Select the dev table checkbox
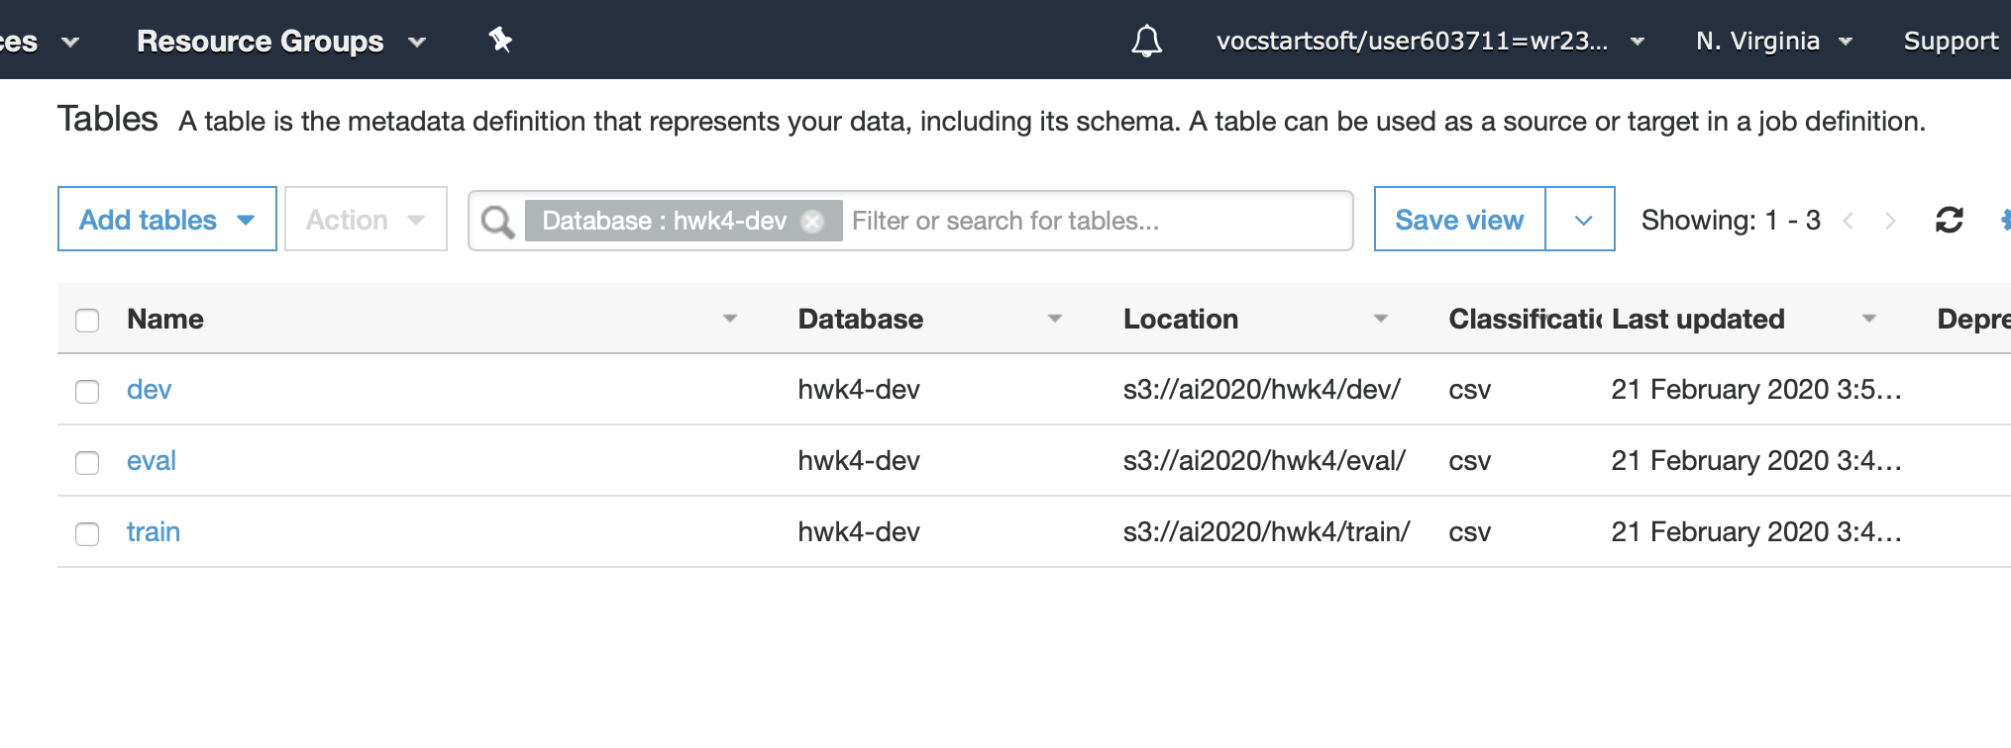The height and width of the screenshot is (748, 2011). (x=87, y=391)
